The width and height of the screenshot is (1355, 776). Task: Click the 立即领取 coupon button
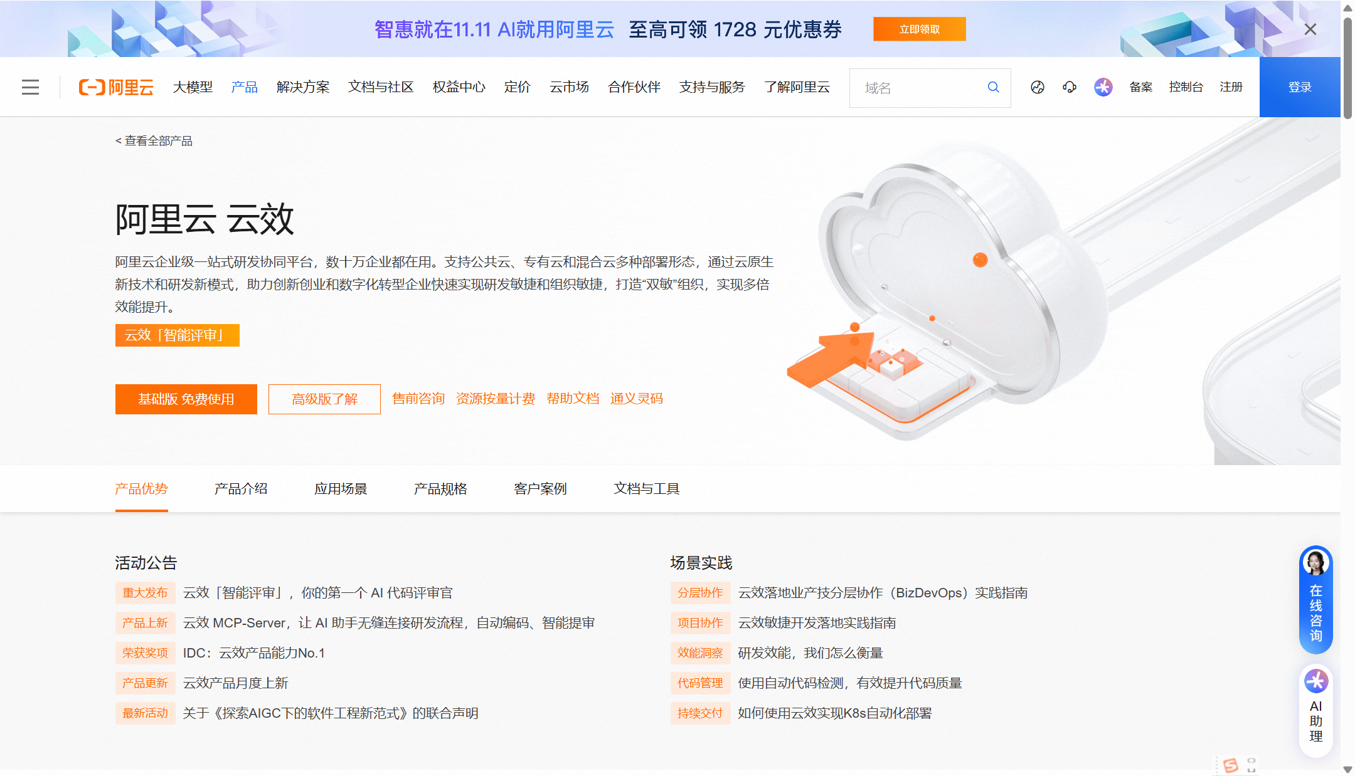pyautogui.click(x=919, y=29)
